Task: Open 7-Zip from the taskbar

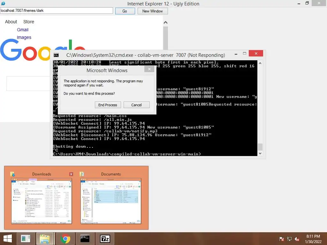Action: point(105,239)
